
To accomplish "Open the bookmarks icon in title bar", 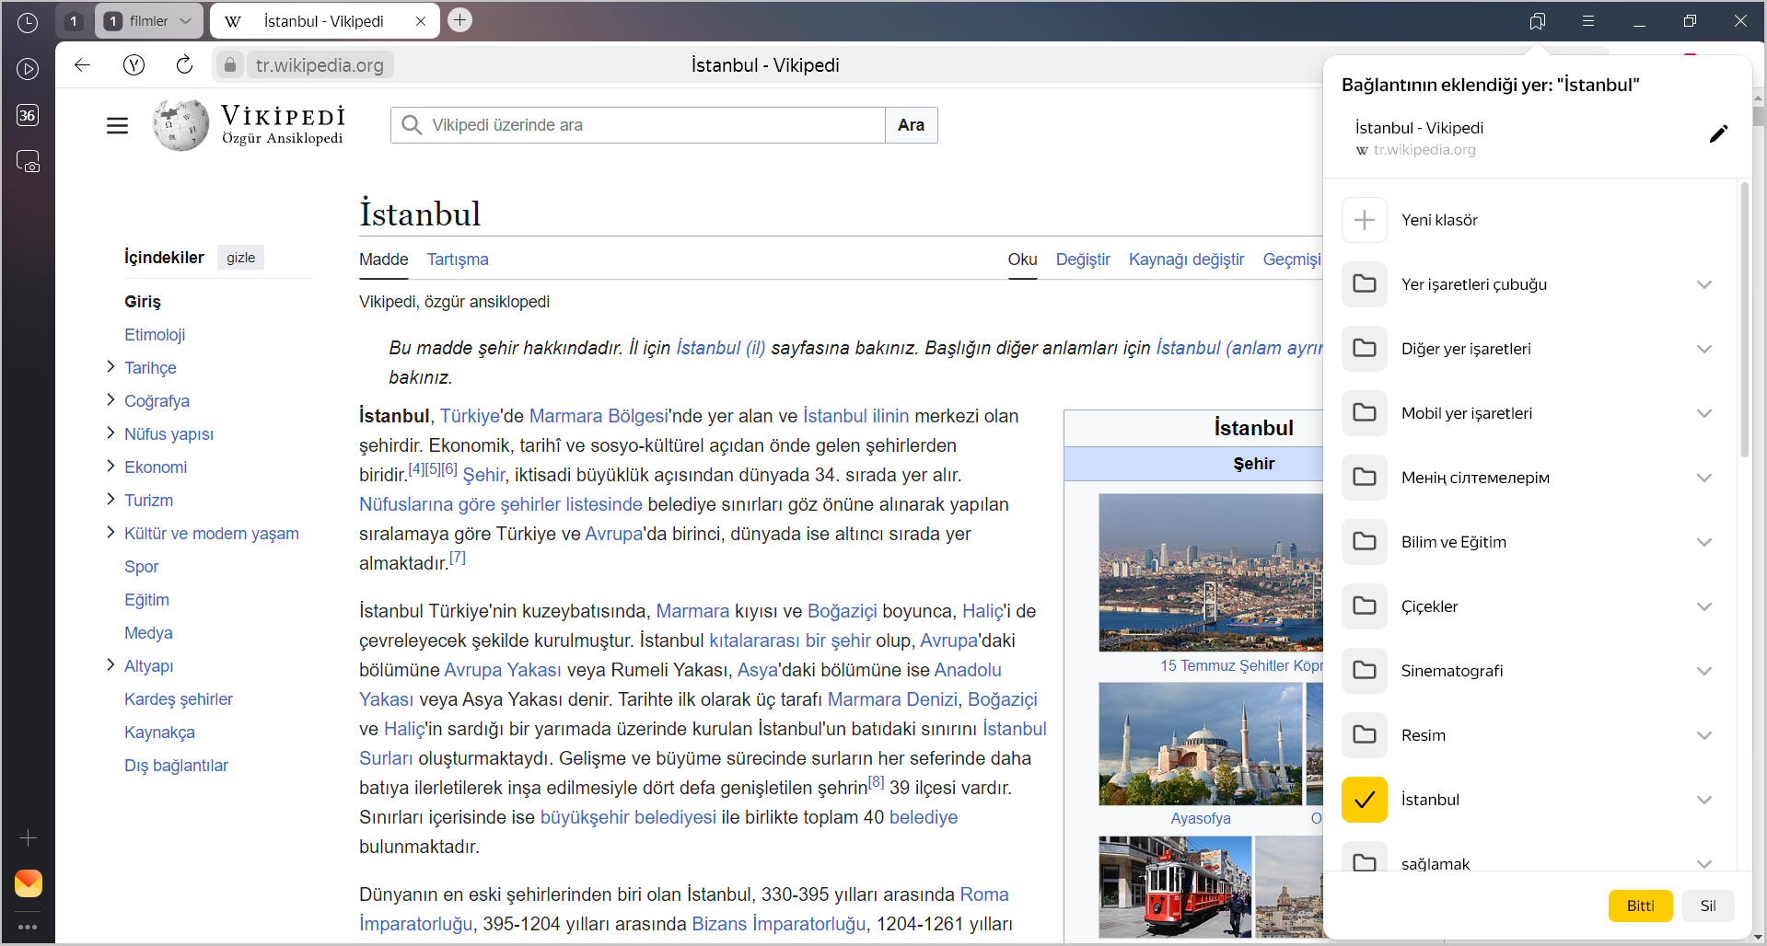I will click(x=1537, y=21).
